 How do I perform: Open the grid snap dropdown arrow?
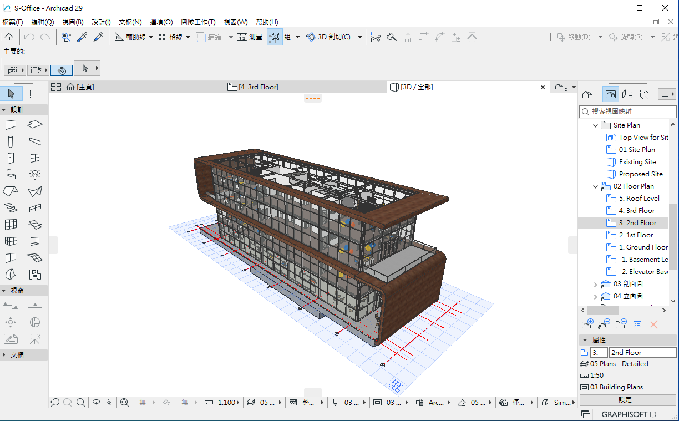[x=188, y=37]
